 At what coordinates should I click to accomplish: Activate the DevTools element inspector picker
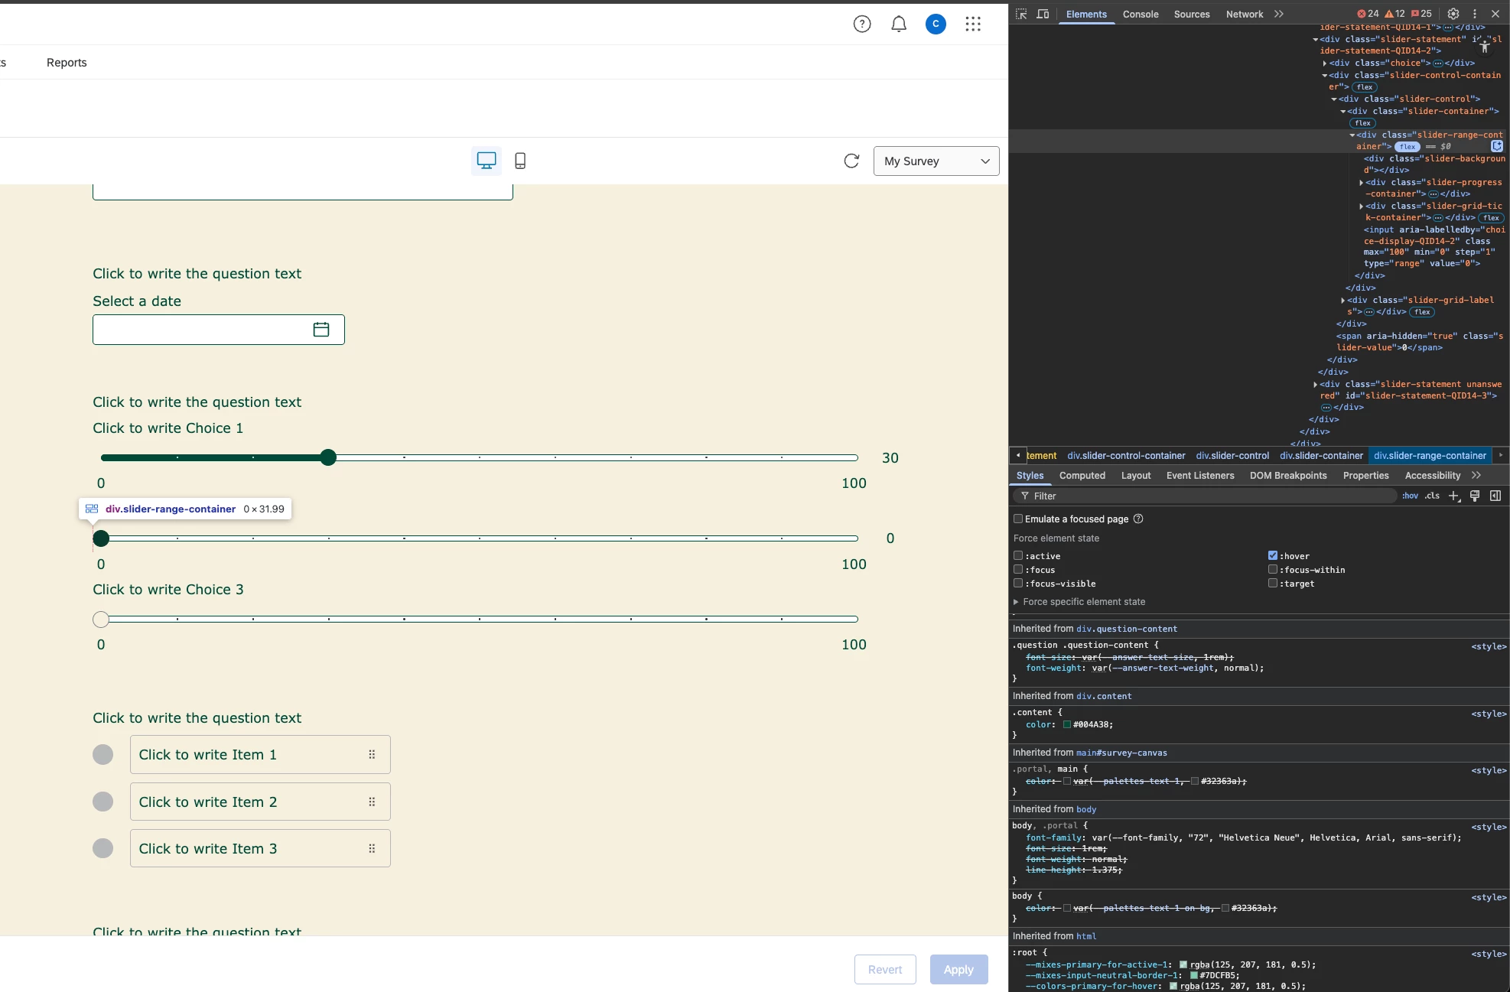pyautogui.click(x=1020, y=14)
